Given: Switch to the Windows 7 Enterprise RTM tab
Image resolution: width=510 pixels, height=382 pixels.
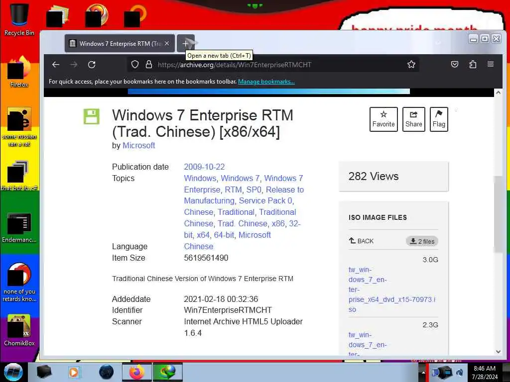Looking at the screenshot, I should pyautogui.click(x=120, y=44).
